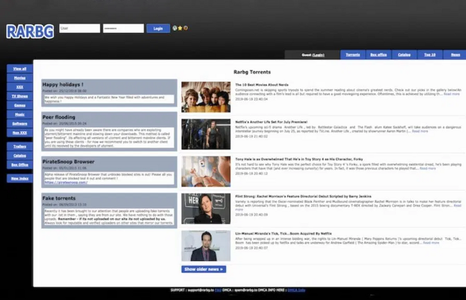Open 'Netflix's Another Life' headline
The width and height of the screenshot is (466, 300).
[x=271, y=122]
